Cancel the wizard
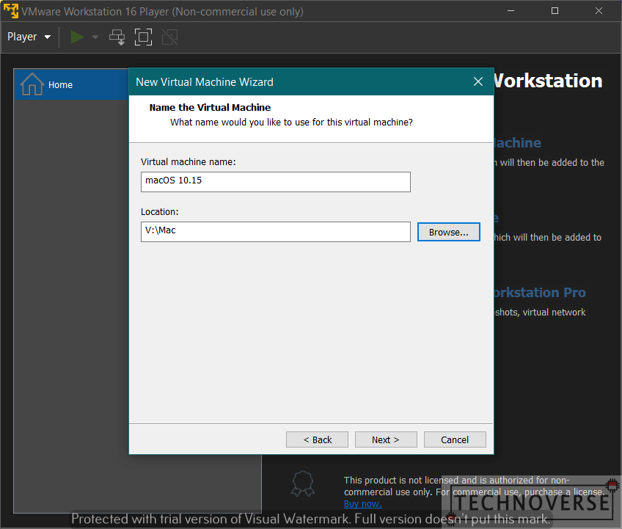Viewport: 622px width, 529px height. tap(455, 439)
